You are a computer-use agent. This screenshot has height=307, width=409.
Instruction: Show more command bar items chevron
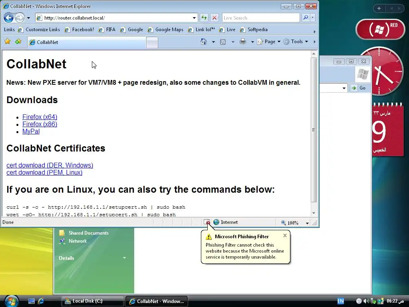[x=314, y=42]
